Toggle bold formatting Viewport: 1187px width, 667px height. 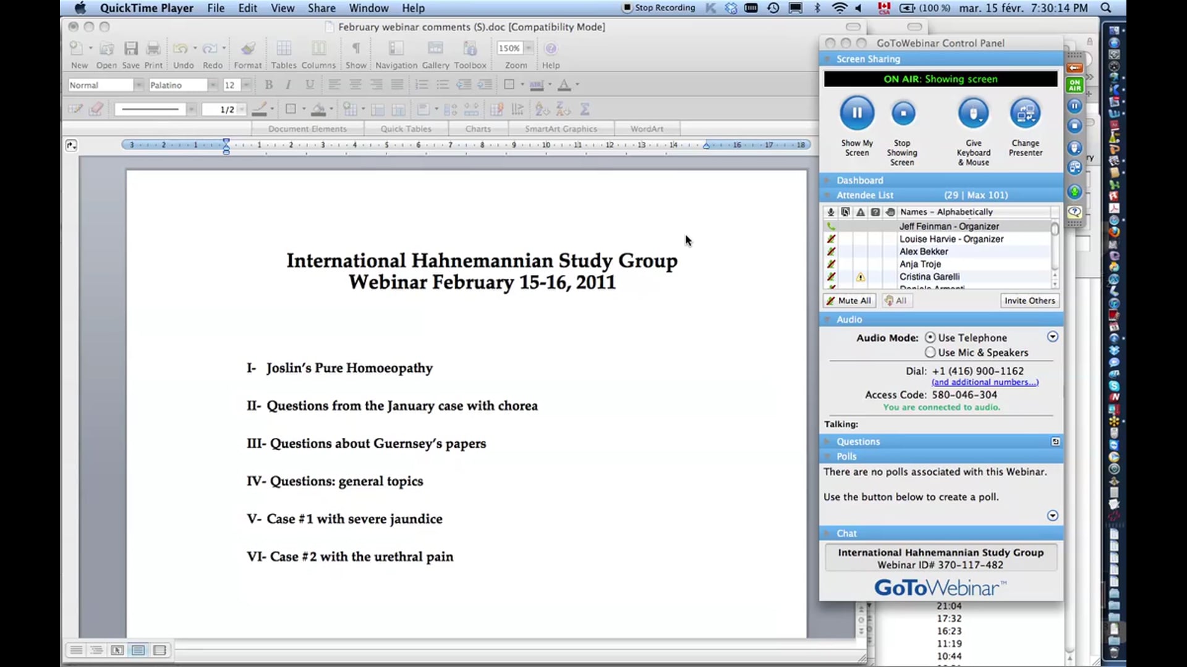(268, 85)
